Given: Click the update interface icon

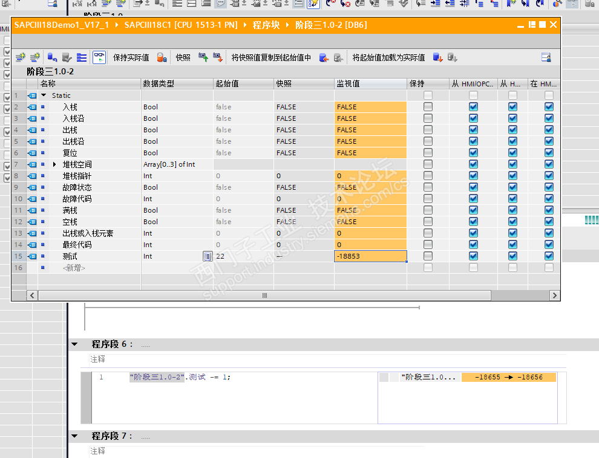Looking at the screenshot, I should (x=67, y=57).
